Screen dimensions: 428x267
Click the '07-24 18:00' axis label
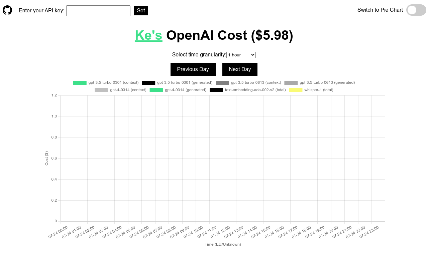point(302,232)
